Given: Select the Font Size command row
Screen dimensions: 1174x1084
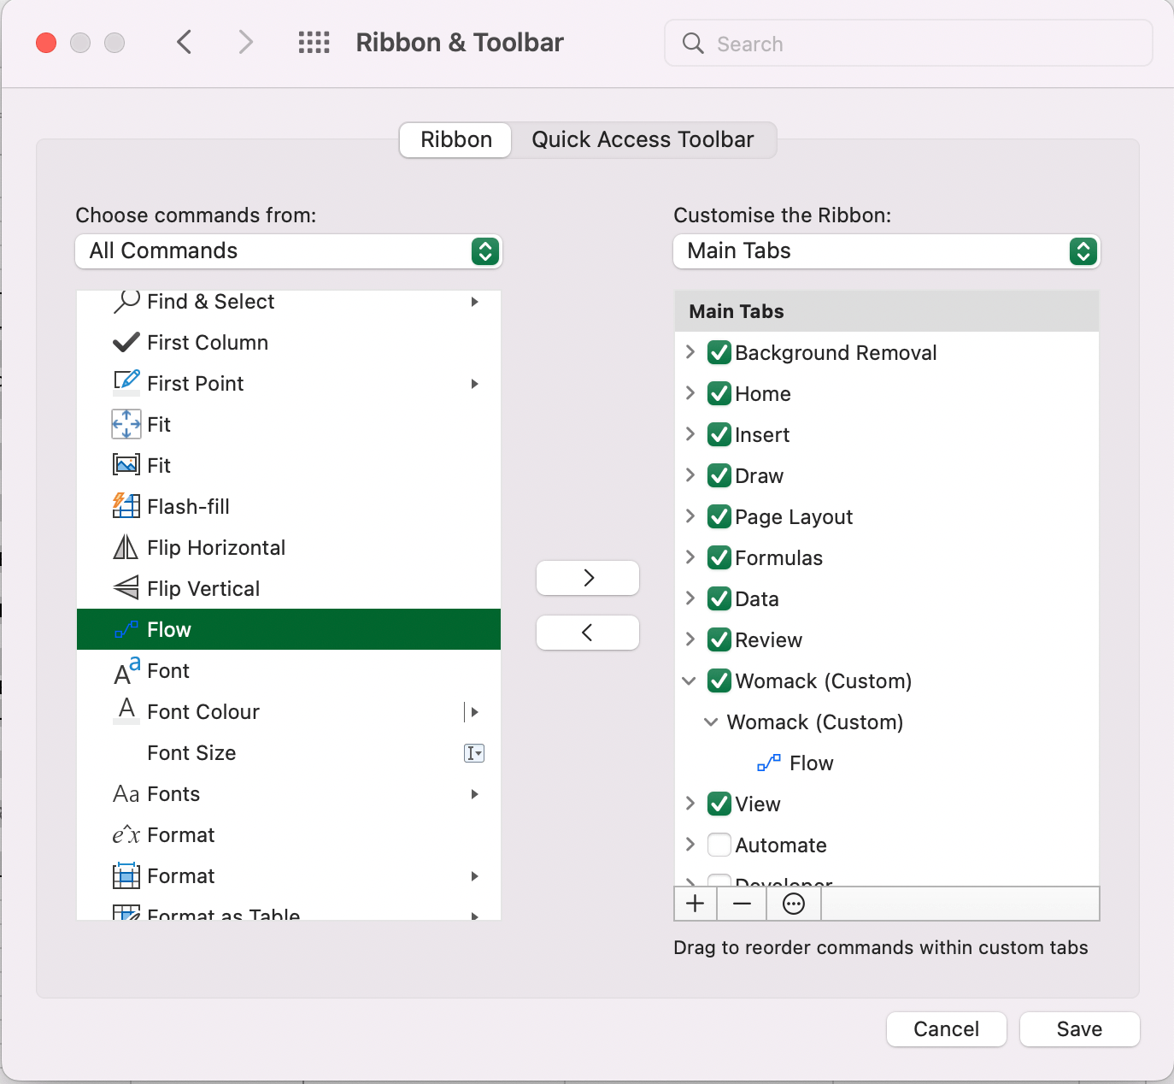Looking at the screenshot, I should (289, 753).
